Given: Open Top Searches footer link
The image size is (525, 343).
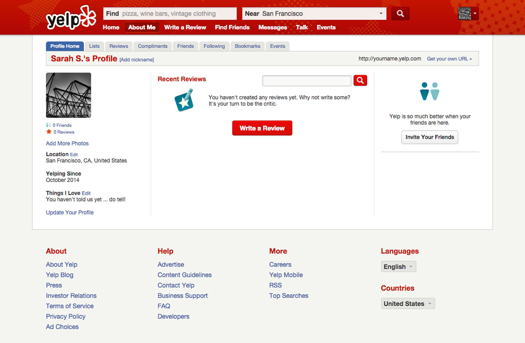Looking at the screenshot, I should click(x=289, y=296).
